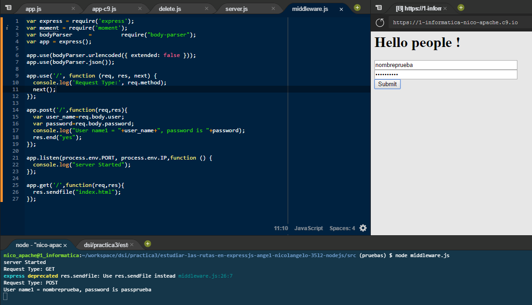
Task: Open the Spaces: 4 indentation selector
Action: (x=342, y=228)
